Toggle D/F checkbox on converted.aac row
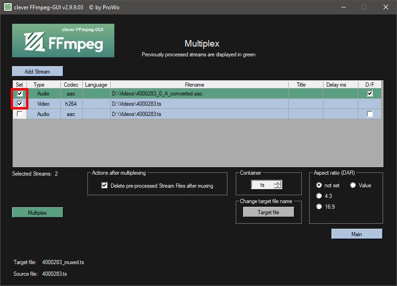 (370, 93)
